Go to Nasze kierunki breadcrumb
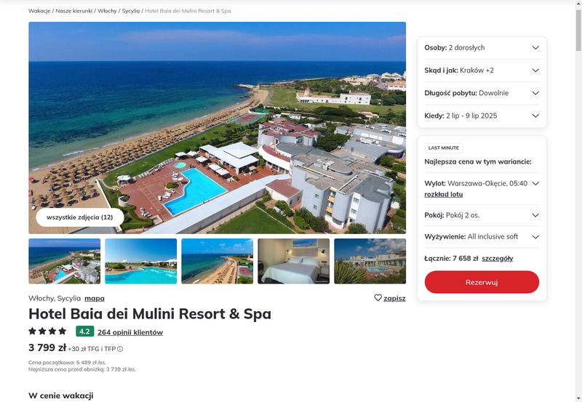 (74, 11)
